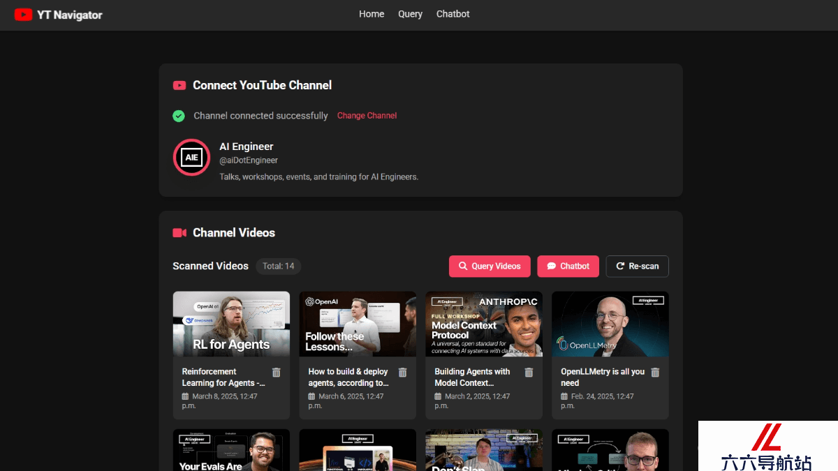Click the @aiDotEngineer handle
Screen dimensions: 838x471
[249, 160]
